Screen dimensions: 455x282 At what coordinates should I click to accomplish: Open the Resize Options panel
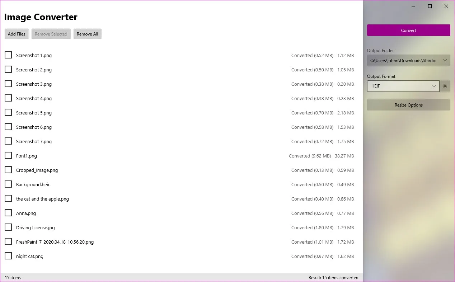coord(408,105)
